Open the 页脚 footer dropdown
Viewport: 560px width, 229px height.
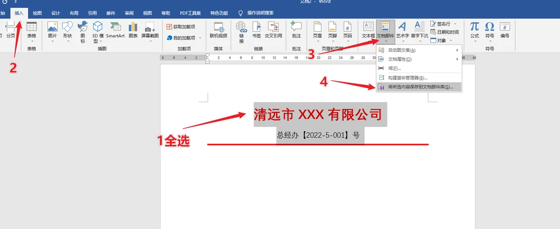point(332,32)
